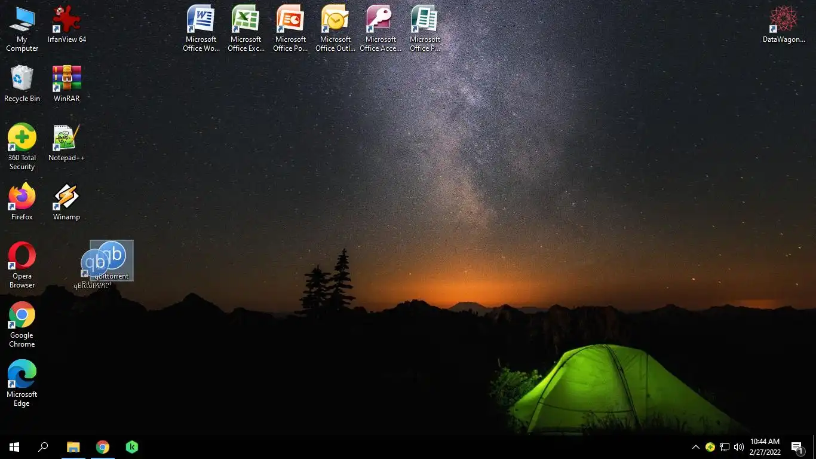Click the Microsoft Office Outlook shortcut
The width and height of the screenshot is (816, 459).
coord(336,29)
